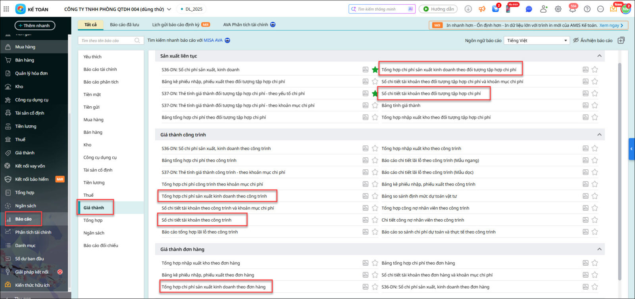Viewport: 635px width, 299px height.
Task: Click the add user invite icon
Action: [543, 9]
